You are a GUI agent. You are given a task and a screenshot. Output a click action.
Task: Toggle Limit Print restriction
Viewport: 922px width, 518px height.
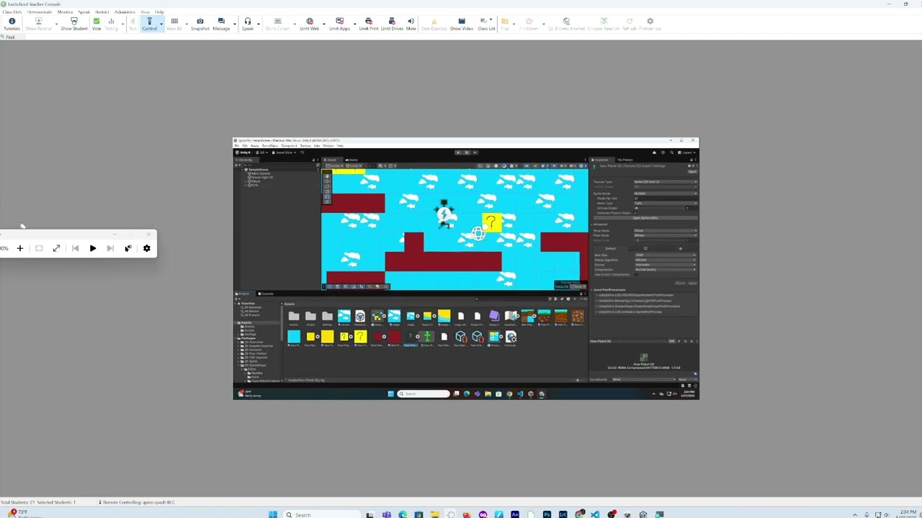coord(369,24)
